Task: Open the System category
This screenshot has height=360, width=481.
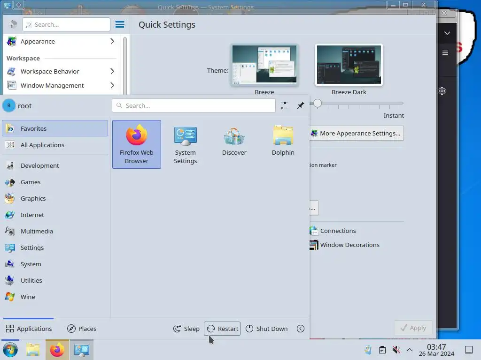Action: point(55,264)
